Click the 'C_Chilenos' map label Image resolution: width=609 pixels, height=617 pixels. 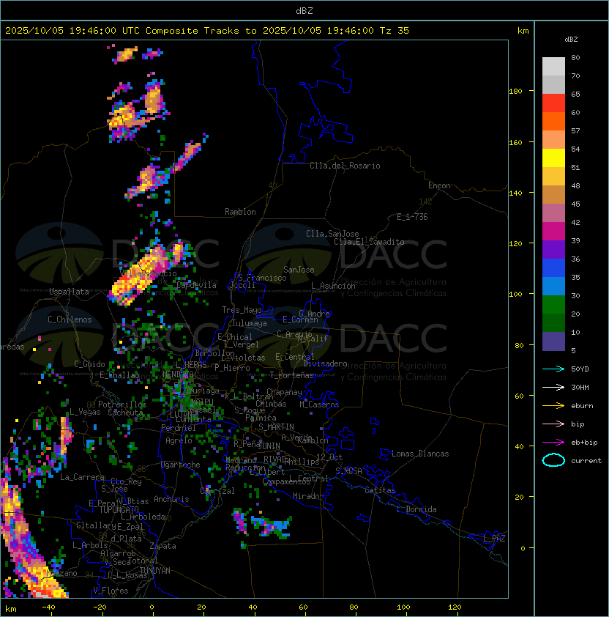click(x=70, y=319)
